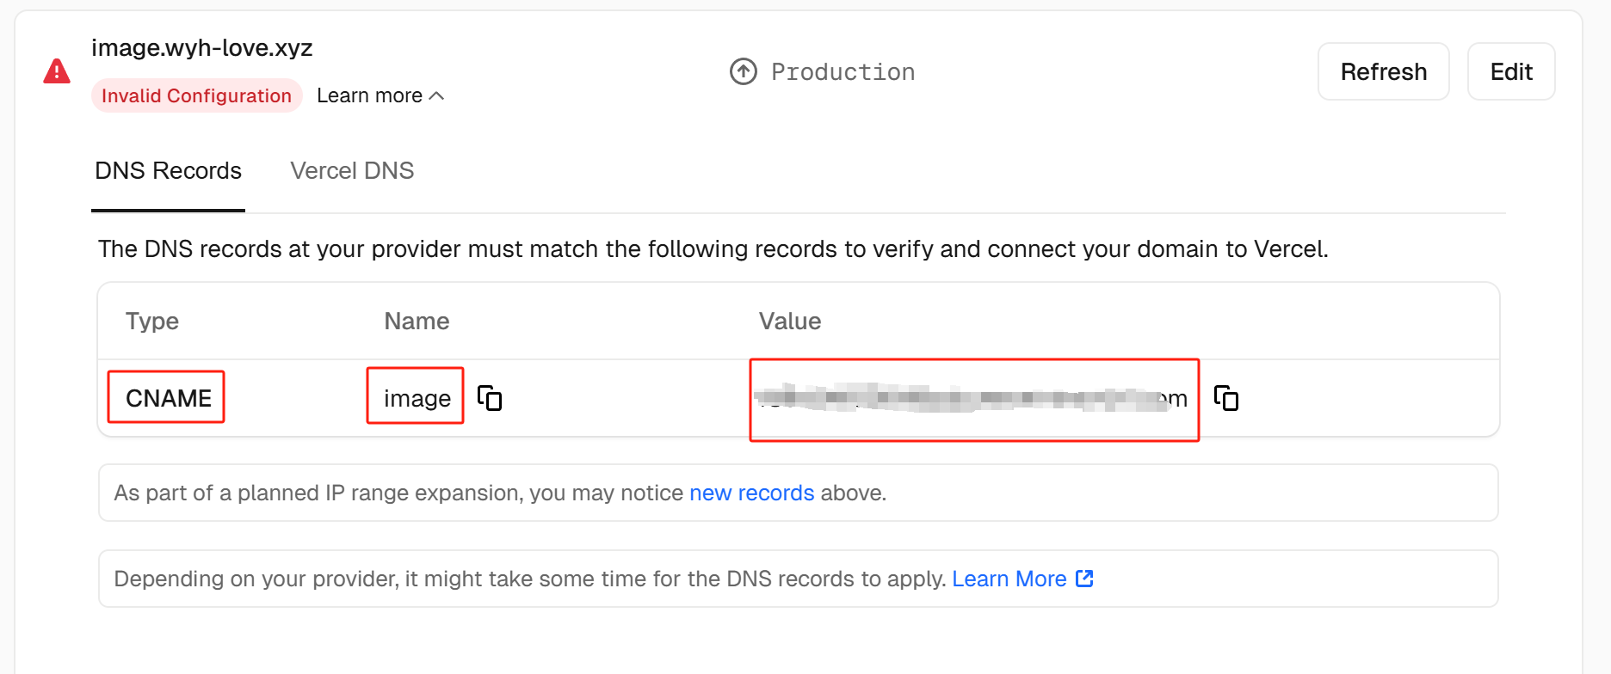Screen dimensions: 1611x674
Task: Follow the 'new records' link
Action: (751, 493)
